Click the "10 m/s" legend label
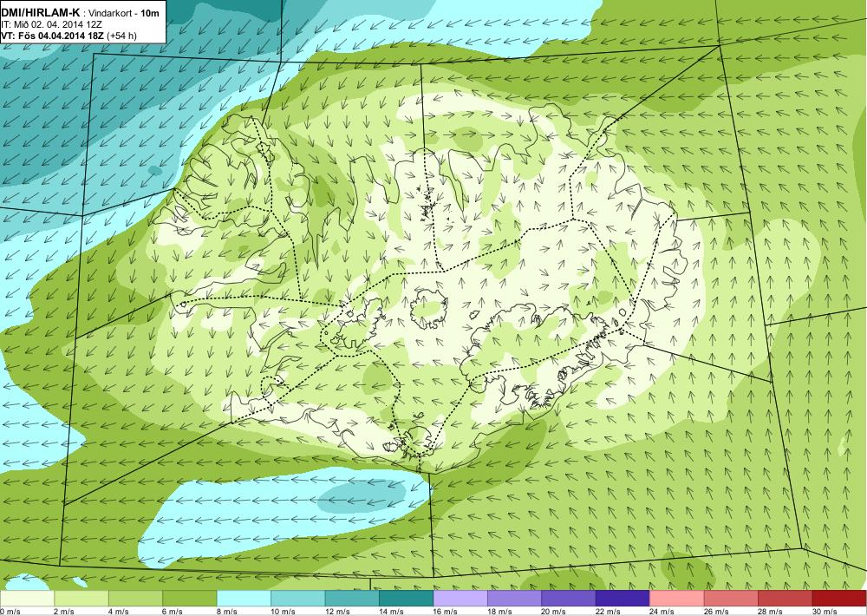867x616 pixels. point(284,611)
